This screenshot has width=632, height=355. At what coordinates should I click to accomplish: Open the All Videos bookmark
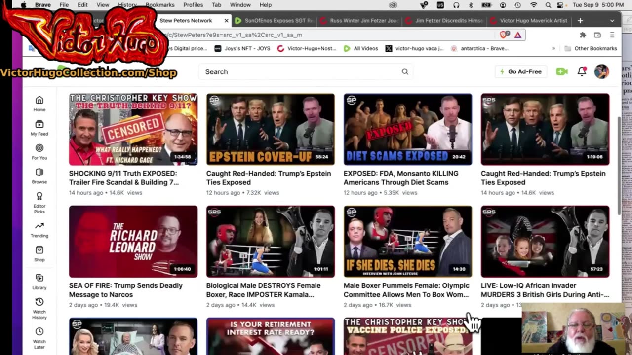click(x=360, y=48)
